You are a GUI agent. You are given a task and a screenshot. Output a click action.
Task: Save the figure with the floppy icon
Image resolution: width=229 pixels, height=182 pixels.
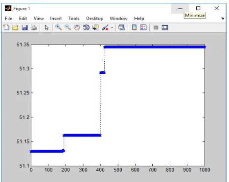point(24,27)
